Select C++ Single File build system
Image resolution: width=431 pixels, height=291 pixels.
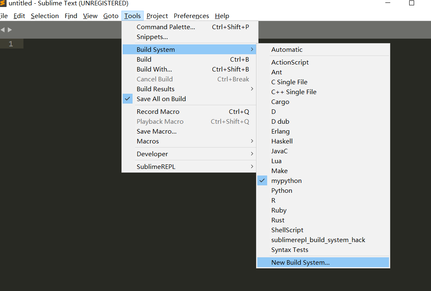(x=323, y=92)
